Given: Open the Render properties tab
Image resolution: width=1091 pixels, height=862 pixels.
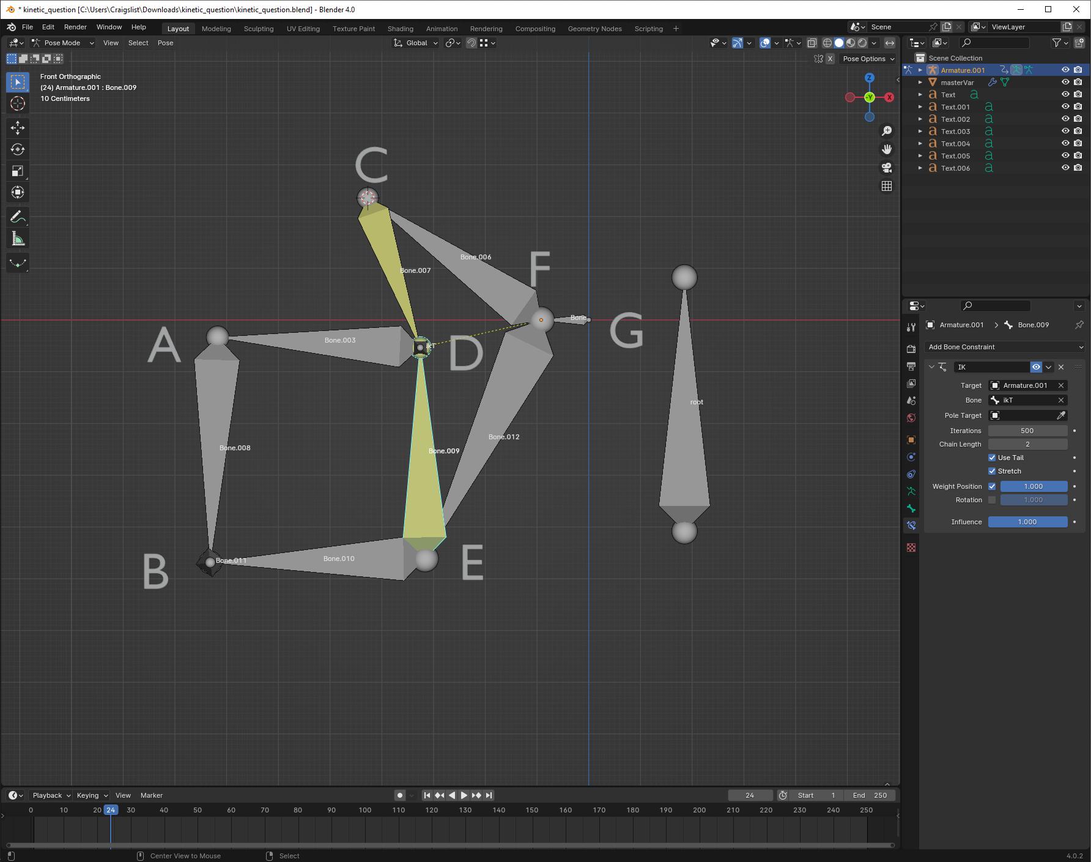Looking at the screenshot, I should (x=911, y=349).
